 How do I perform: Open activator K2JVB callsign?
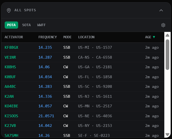click(x=10, y=126)
